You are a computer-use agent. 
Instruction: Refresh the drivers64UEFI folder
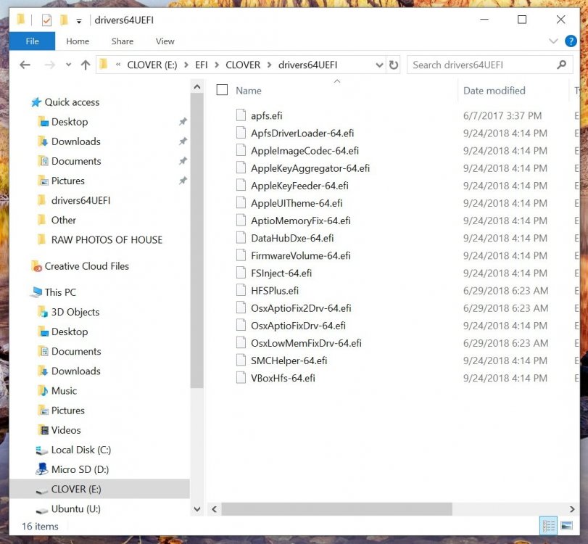pyautogui.click(x=394, y=65)
